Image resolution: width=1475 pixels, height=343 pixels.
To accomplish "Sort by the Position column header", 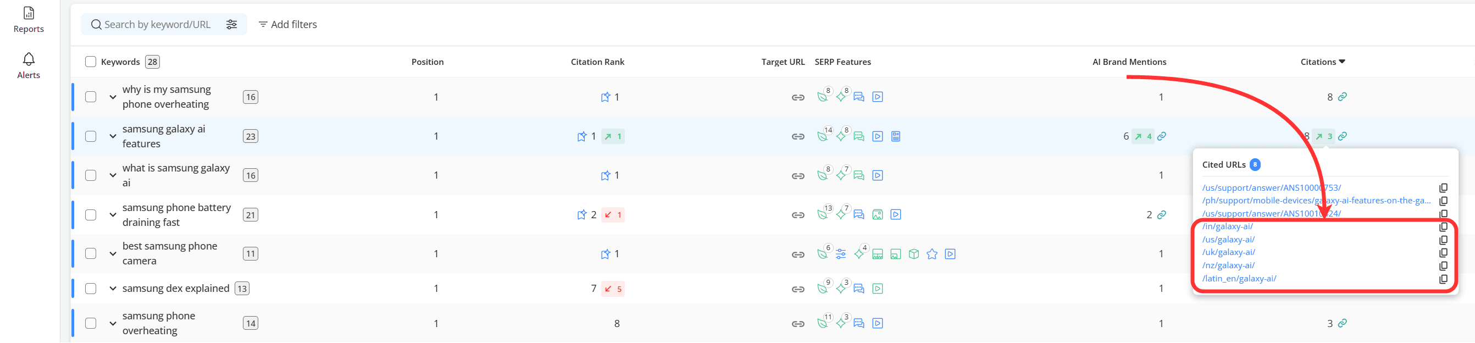I will point(427,62).
